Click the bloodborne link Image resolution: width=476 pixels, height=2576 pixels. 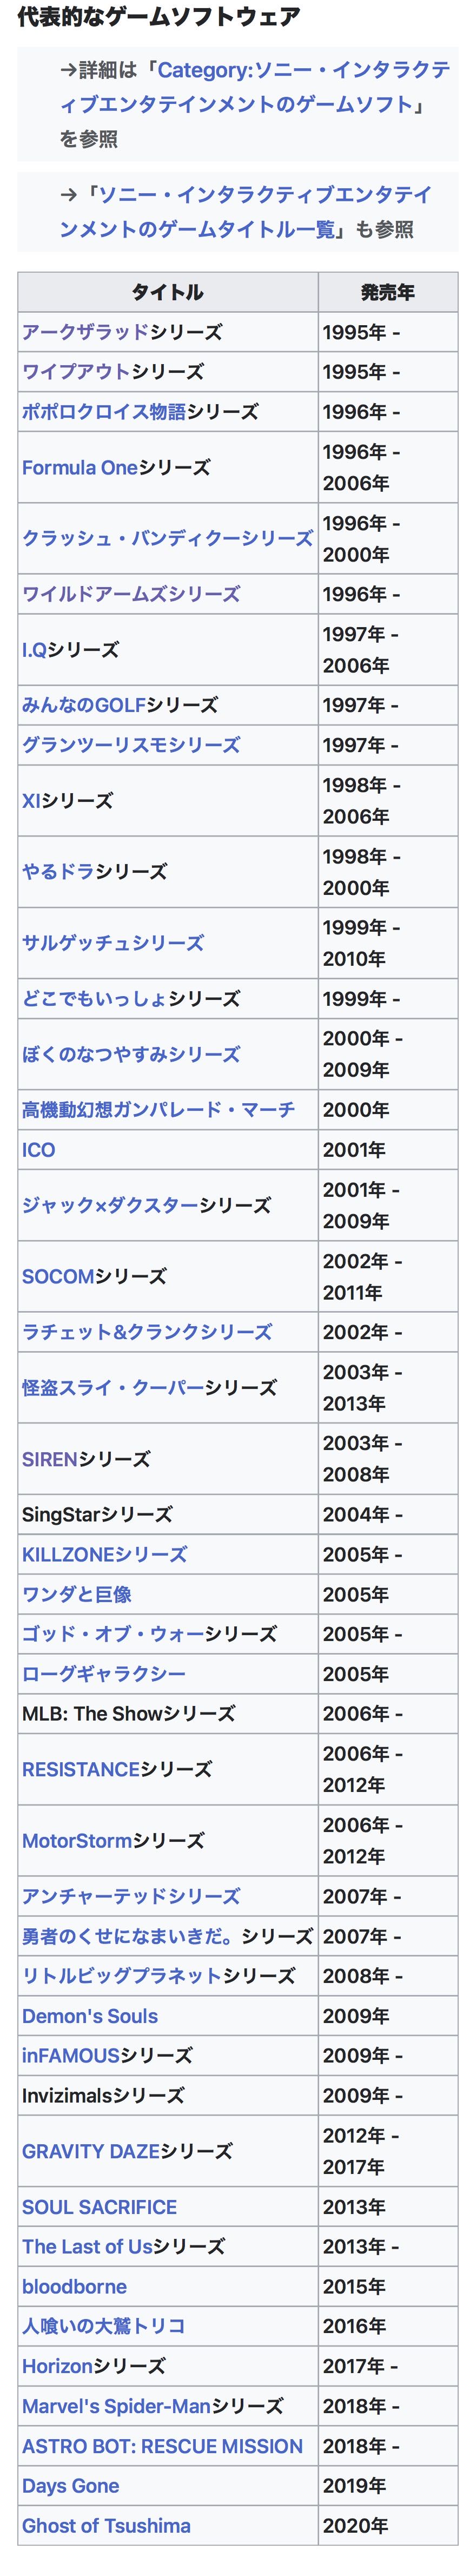pos(74,2287)
